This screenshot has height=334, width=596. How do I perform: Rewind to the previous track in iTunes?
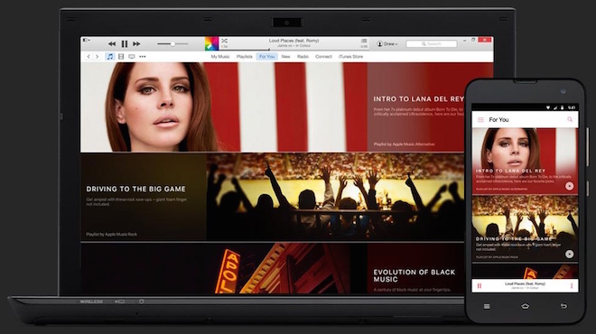(x=112, y=44)
